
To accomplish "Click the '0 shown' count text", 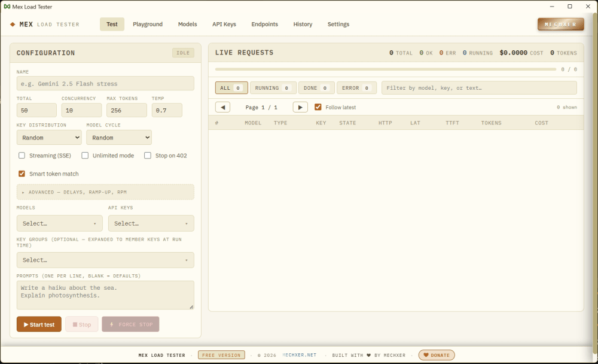I will coord(567,107).
